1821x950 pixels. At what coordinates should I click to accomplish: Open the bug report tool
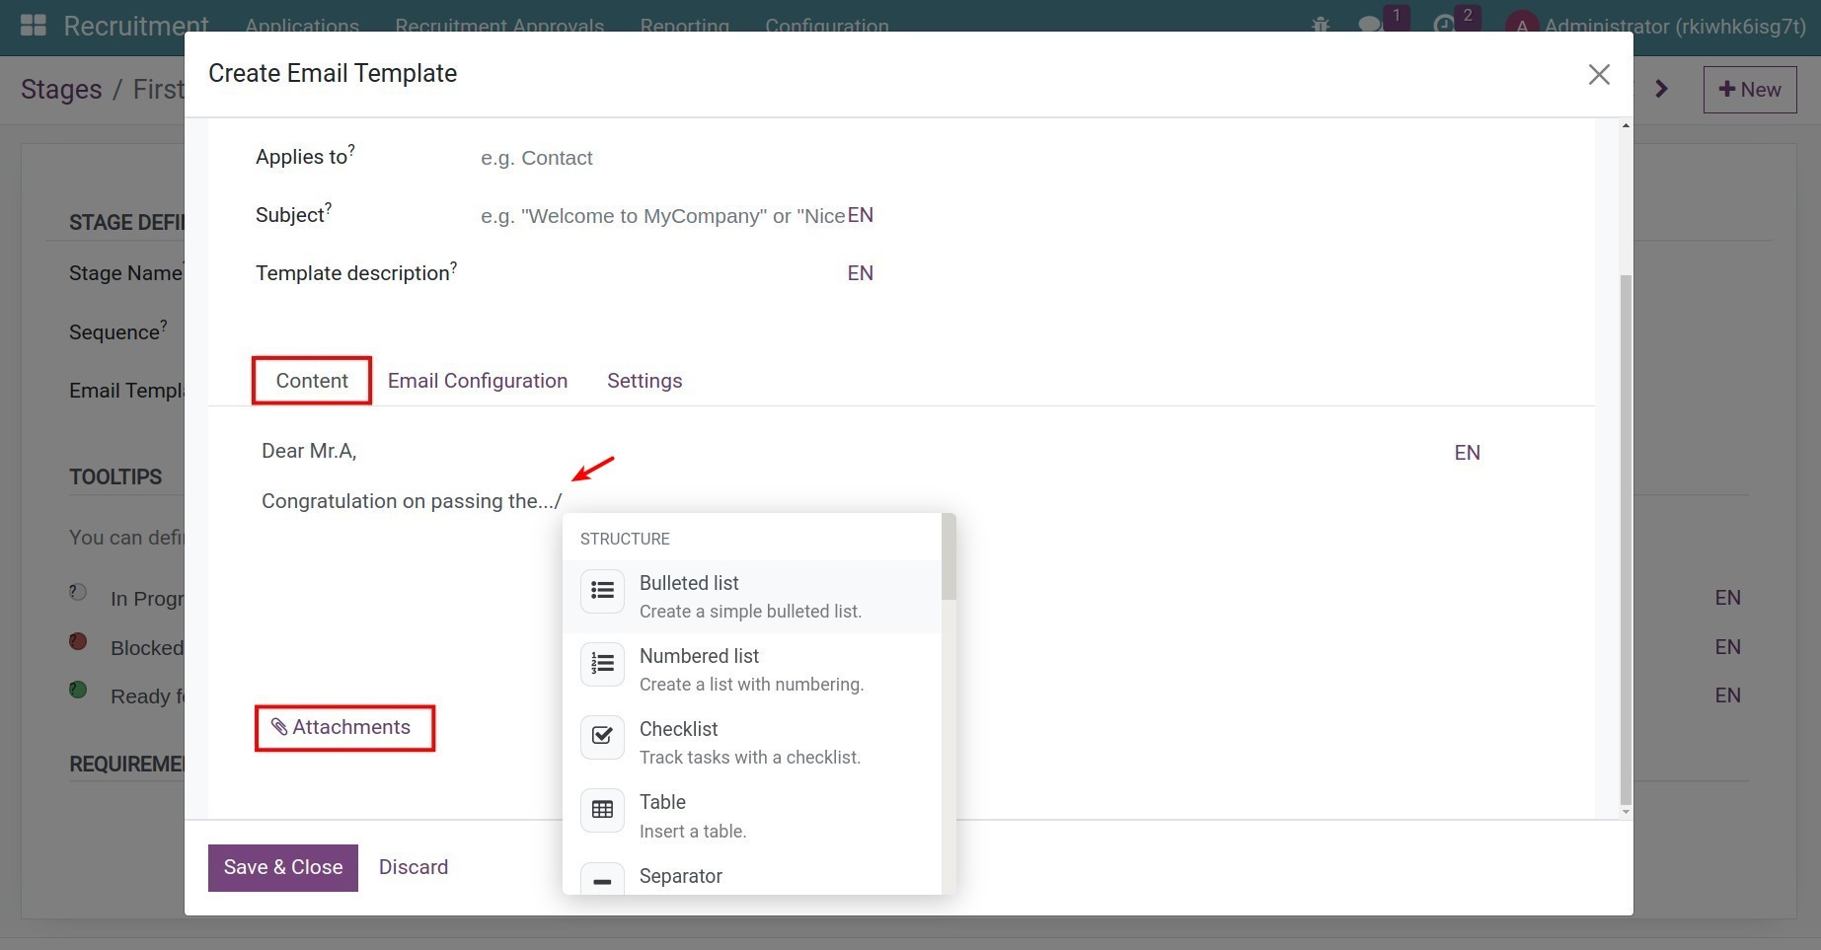point(1320,27)
